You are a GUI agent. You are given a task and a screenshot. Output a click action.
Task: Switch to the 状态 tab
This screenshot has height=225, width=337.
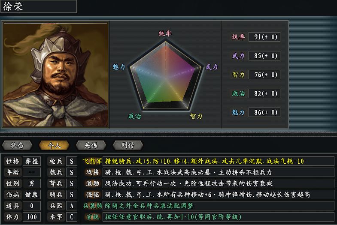point(18,145)
